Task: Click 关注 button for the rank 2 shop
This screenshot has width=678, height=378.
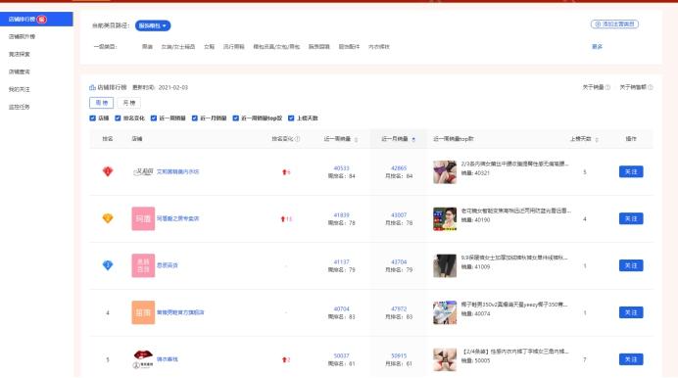Action: tap(631, 218)
